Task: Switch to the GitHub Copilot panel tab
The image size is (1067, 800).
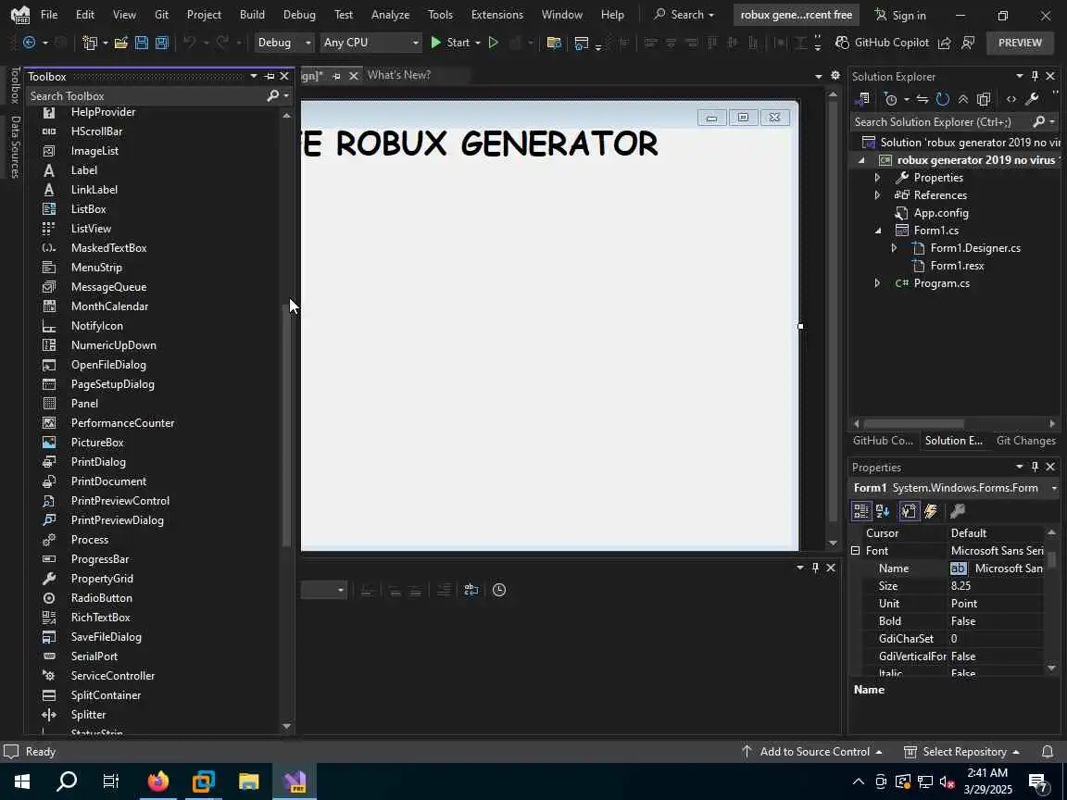Action: 883,440
